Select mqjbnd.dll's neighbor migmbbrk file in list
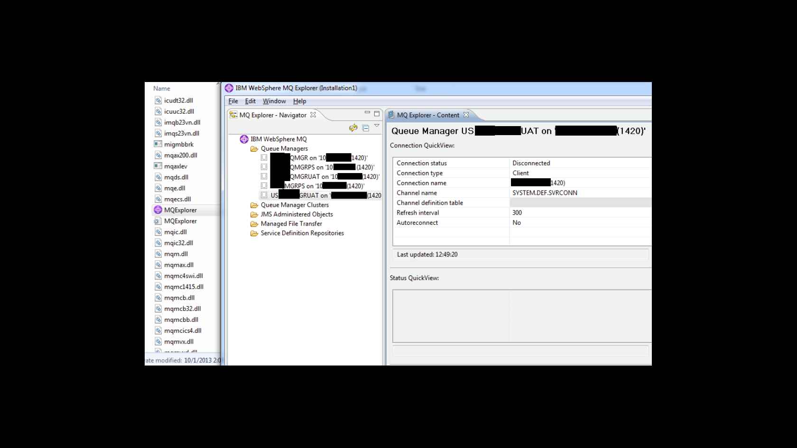 point(178,145)
